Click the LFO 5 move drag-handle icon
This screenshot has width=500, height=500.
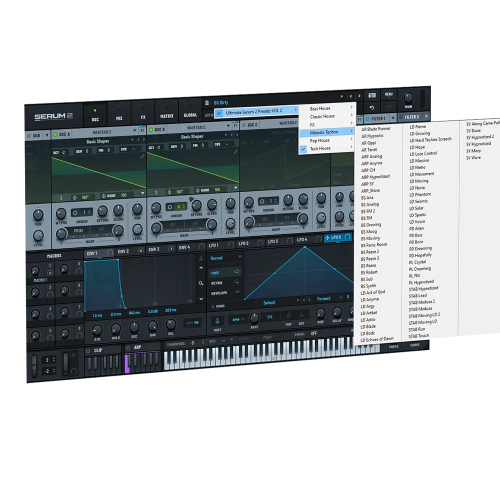[x=327, y=238]
